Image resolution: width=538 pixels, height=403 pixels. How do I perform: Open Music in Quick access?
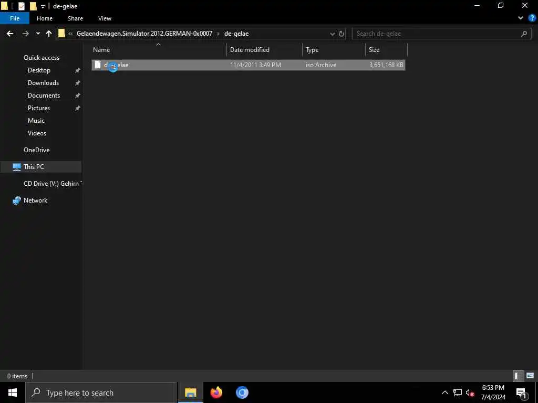[36, 121]
